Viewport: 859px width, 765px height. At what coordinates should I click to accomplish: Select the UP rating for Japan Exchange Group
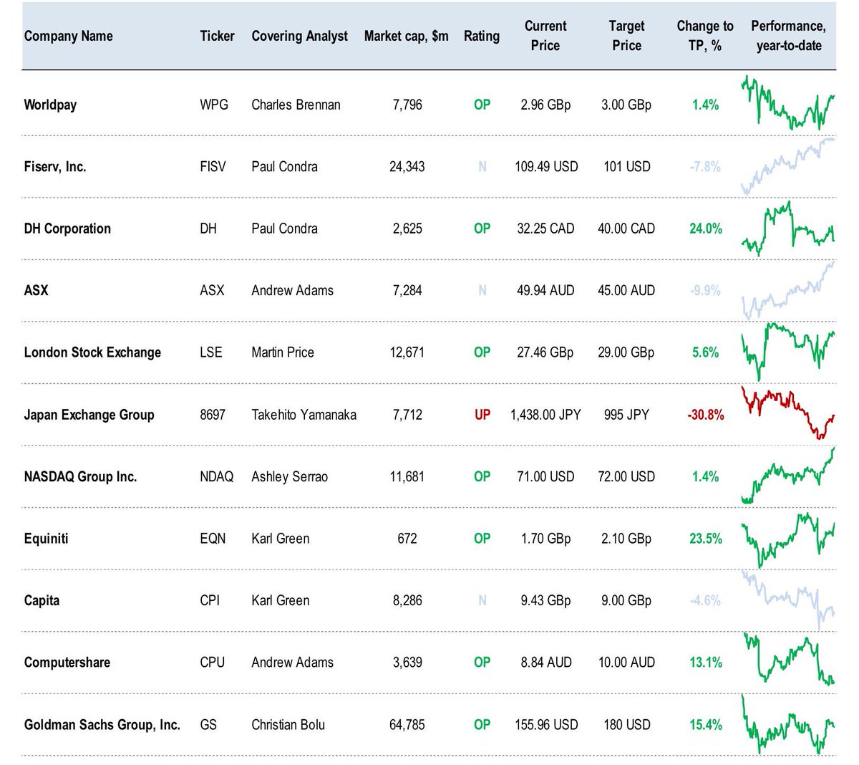point(482,414)
